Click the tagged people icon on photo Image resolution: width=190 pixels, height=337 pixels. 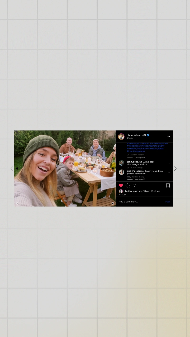point(17,203)
